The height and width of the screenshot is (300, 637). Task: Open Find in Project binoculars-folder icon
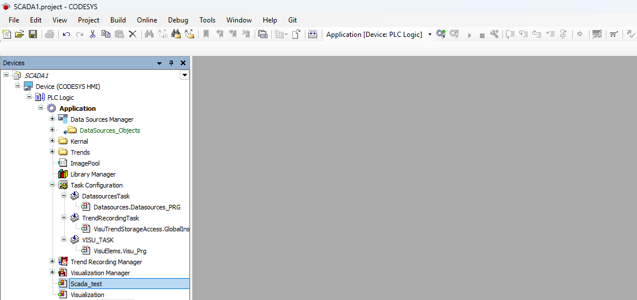tap(176, 35)
